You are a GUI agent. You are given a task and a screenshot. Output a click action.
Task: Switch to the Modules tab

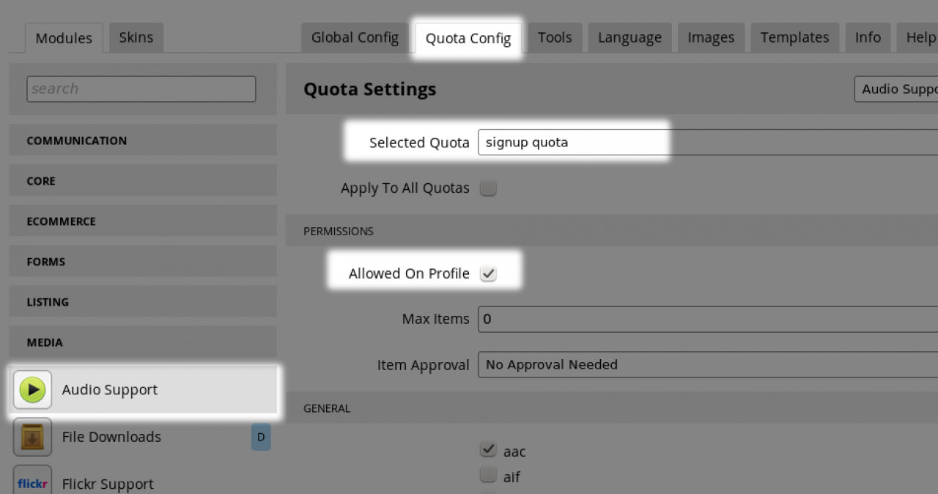[x=64, y=38]
